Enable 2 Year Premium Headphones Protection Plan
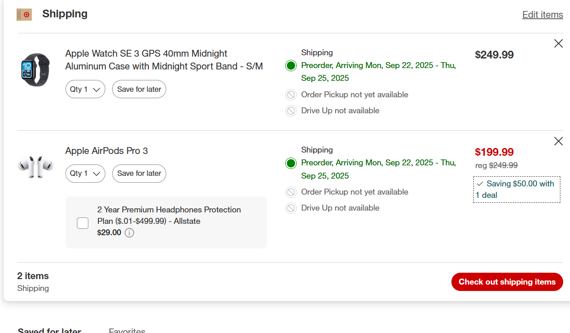 (x=83, y=223)
